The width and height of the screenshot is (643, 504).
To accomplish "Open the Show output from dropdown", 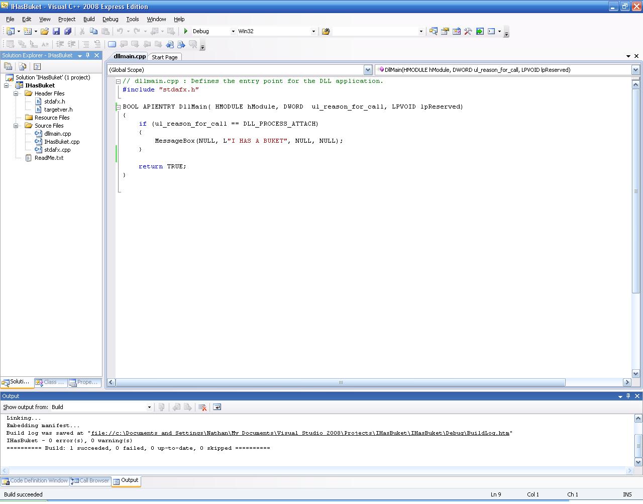I will pos(149,407).
